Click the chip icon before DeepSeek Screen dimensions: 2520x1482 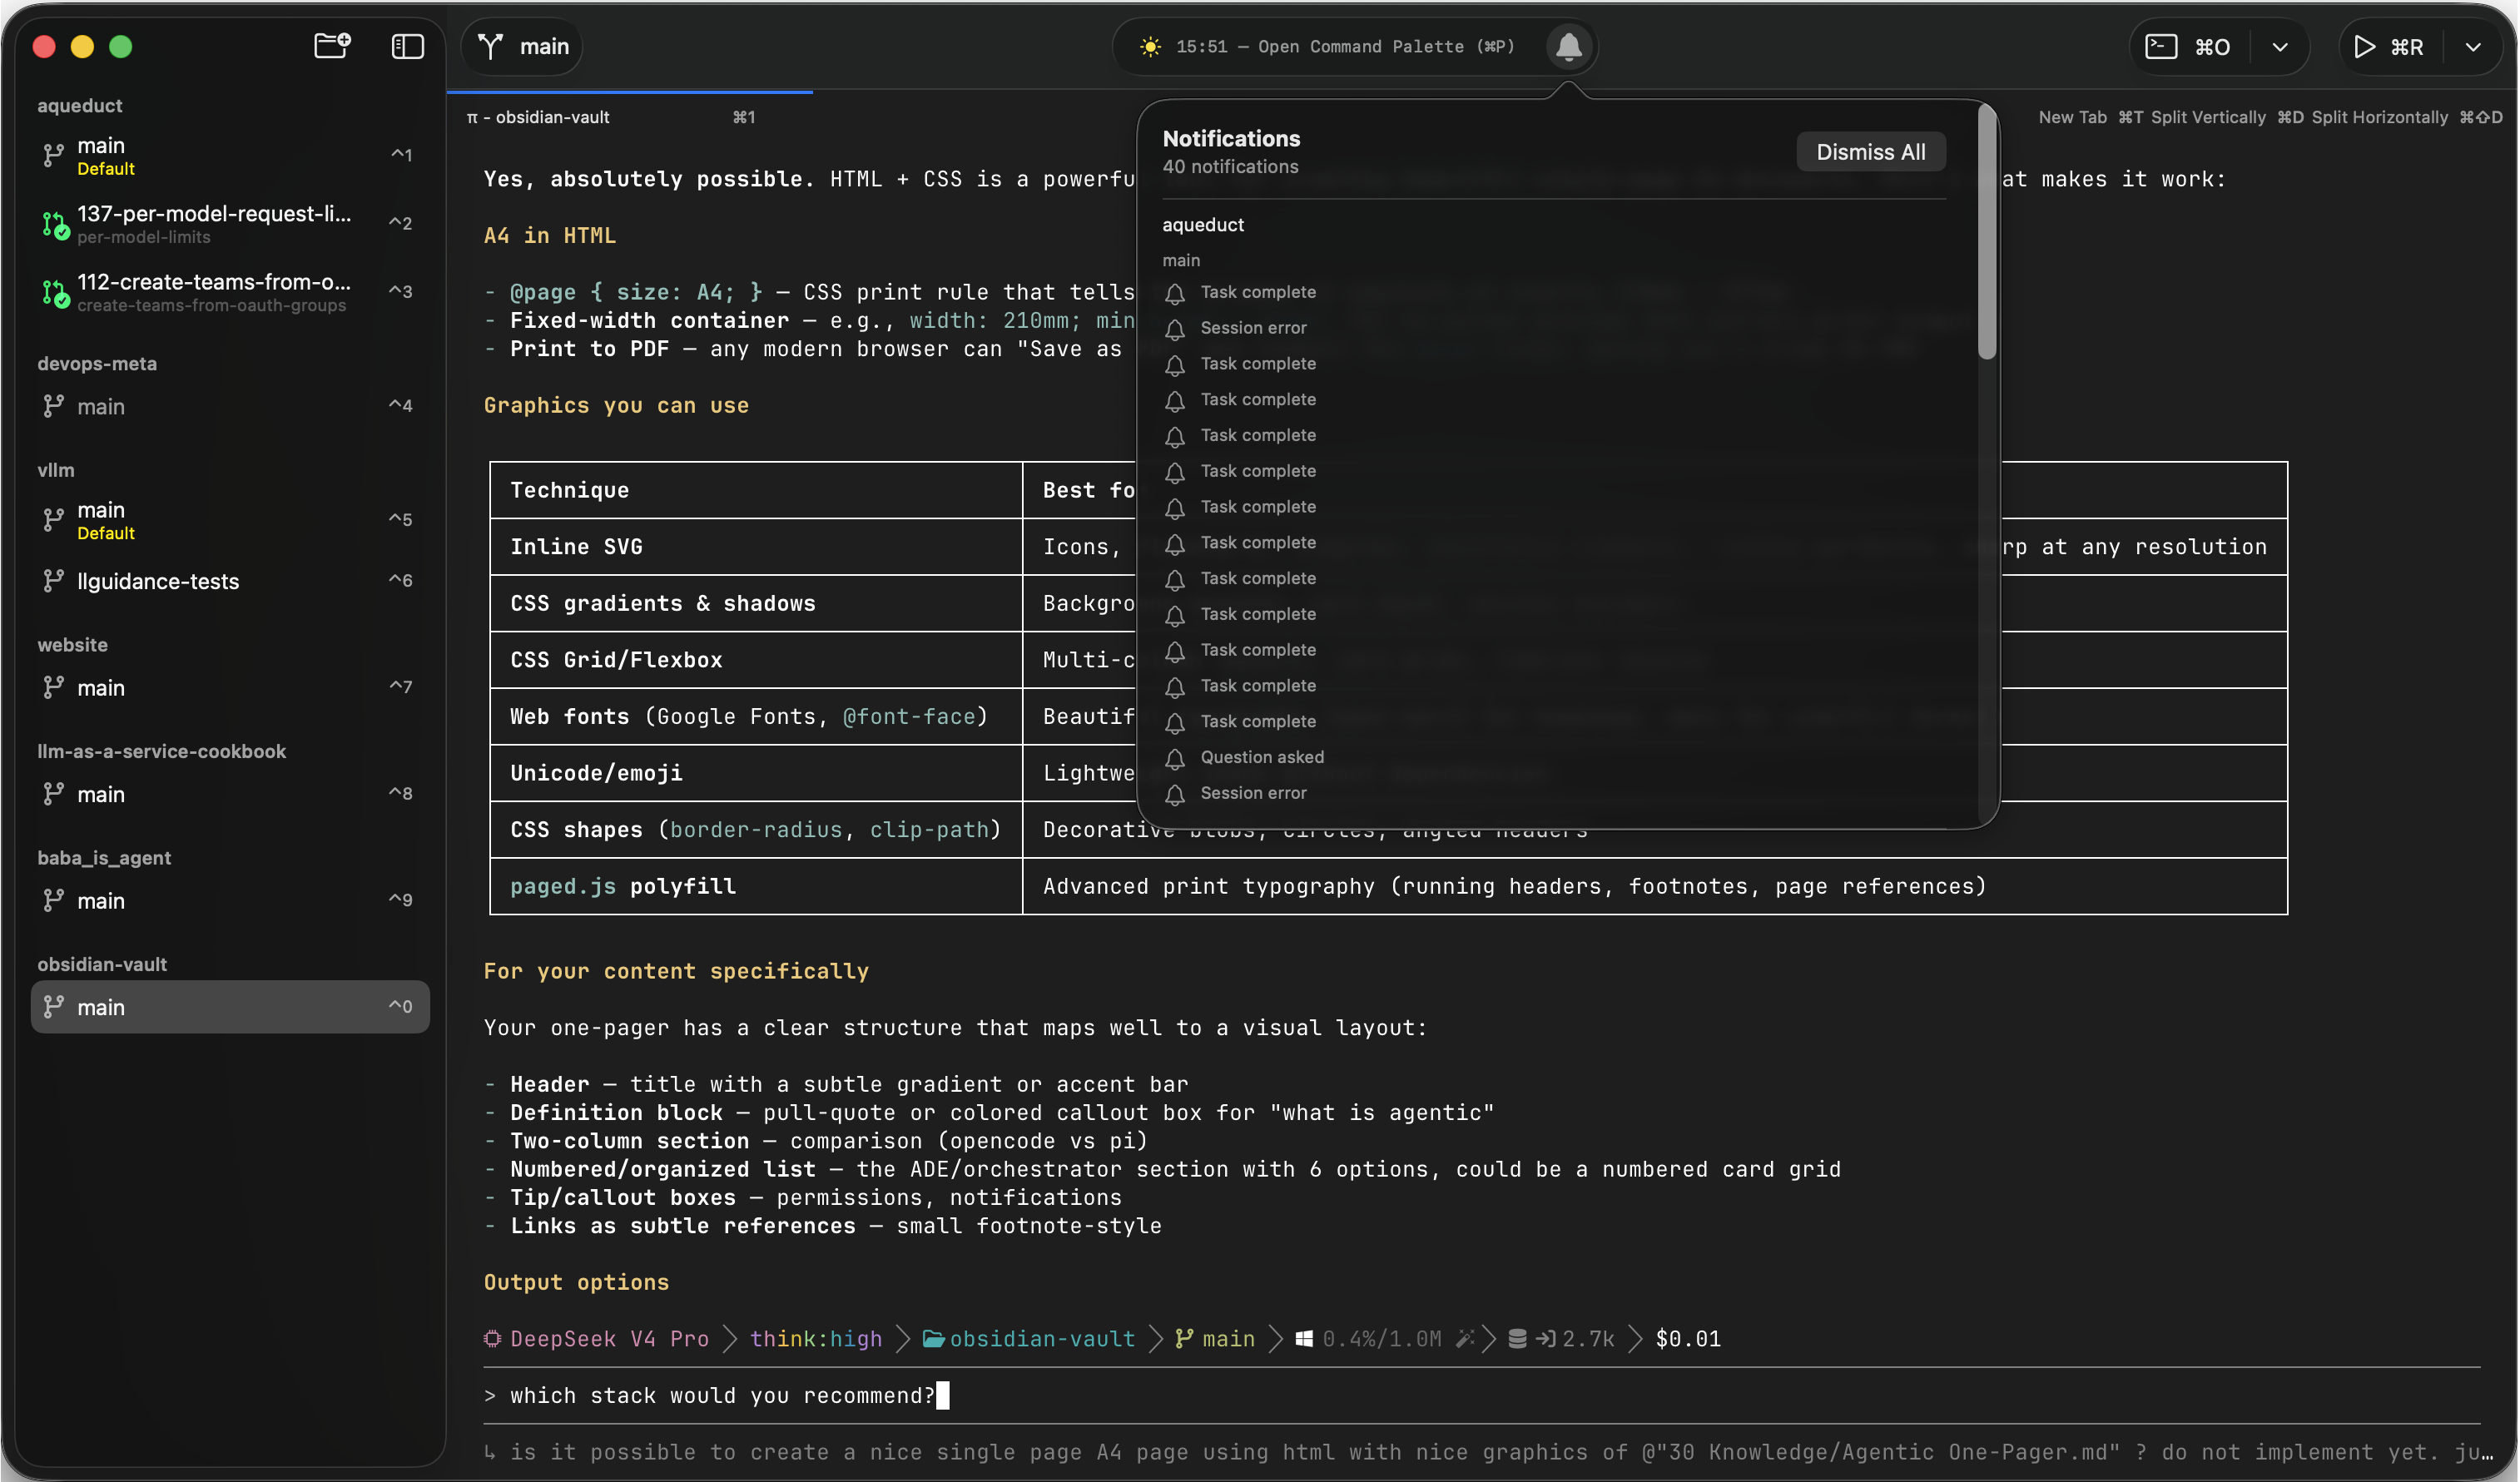492,1339
